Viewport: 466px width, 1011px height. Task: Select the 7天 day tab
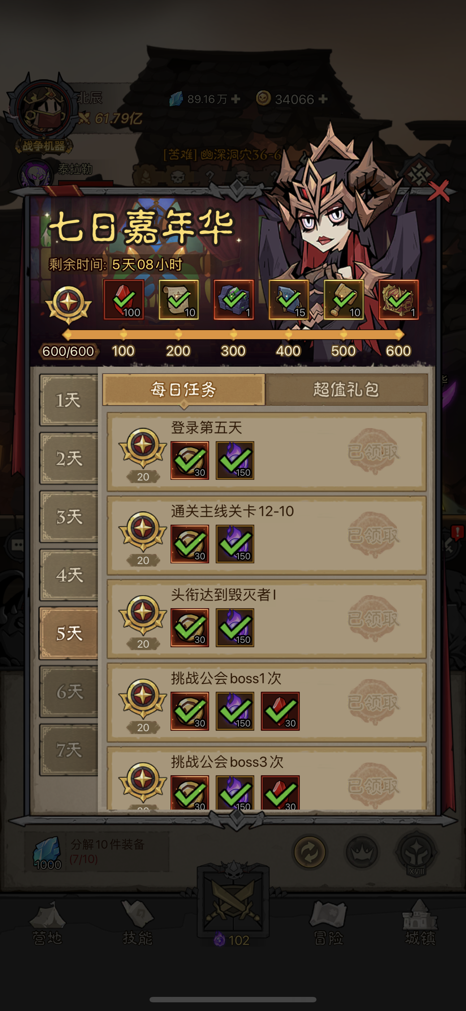(69, 750)
